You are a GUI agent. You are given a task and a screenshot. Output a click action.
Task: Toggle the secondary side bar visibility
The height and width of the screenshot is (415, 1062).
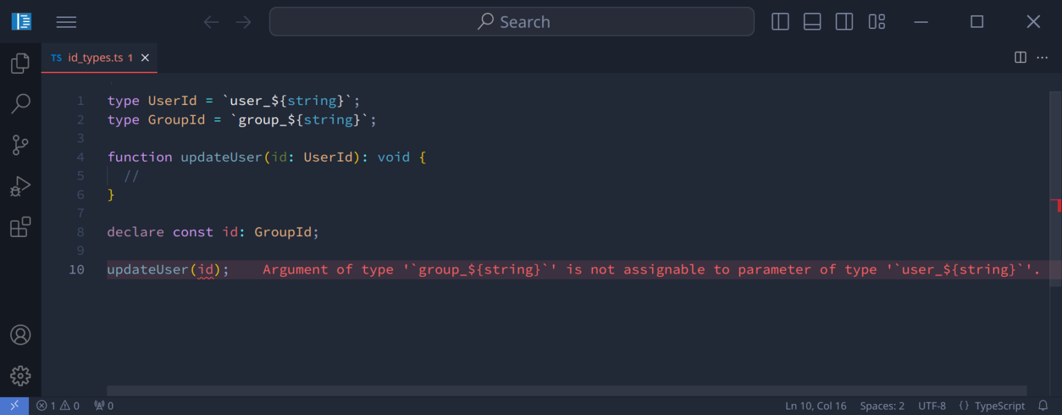tap(844, 22)
